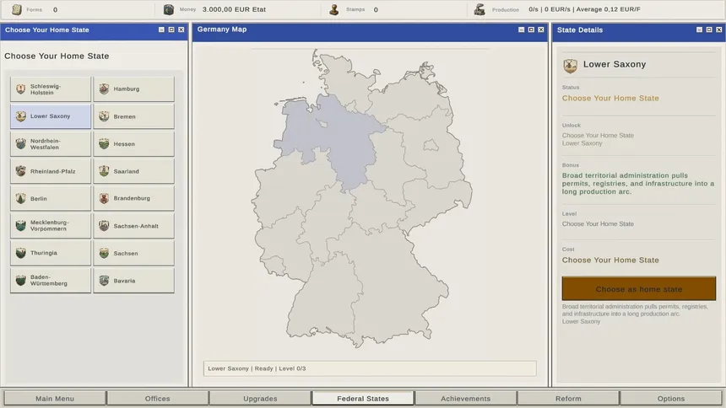This screenshot has width=726, height=408.
Task: Click the Saarland crest icon
Action: coord(104,170)
